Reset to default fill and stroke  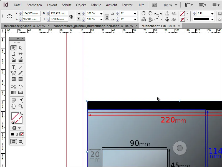[x=12, y=122]
